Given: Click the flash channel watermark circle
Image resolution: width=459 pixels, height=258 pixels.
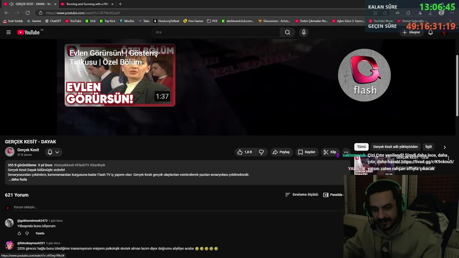Looking at the screenshot, I should click(364, 75).
